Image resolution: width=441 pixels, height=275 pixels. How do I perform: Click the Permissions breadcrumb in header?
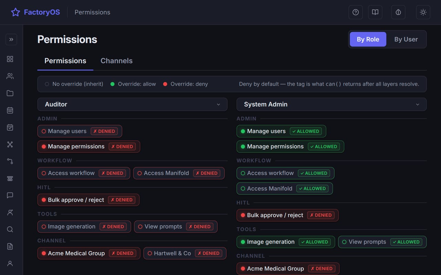tap(92, 12)
